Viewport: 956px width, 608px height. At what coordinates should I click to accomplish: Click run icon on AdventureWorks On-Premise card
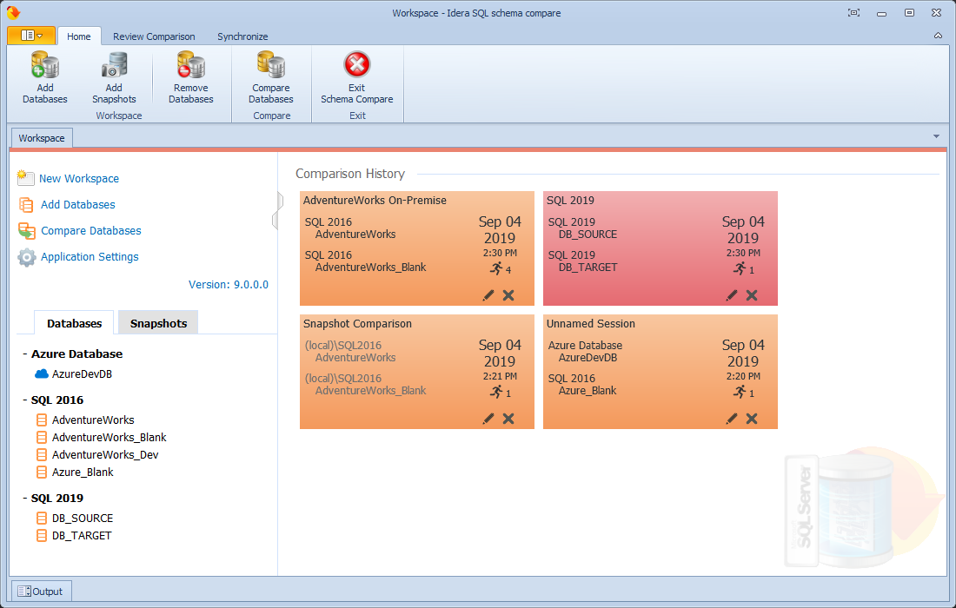(496, 268)
